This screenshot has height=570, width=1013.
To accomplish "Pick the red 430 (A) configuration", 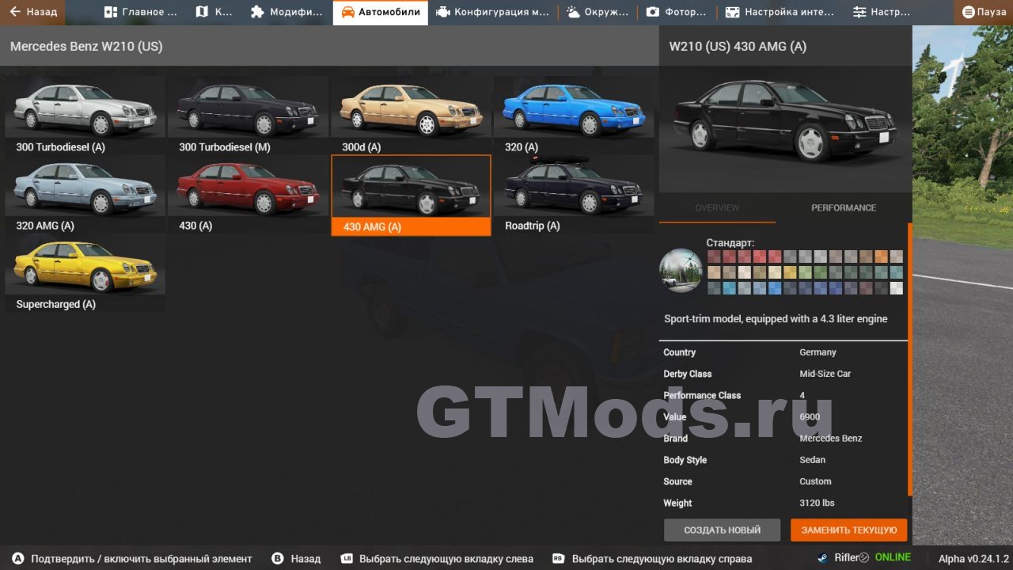I will click(248, 194).
